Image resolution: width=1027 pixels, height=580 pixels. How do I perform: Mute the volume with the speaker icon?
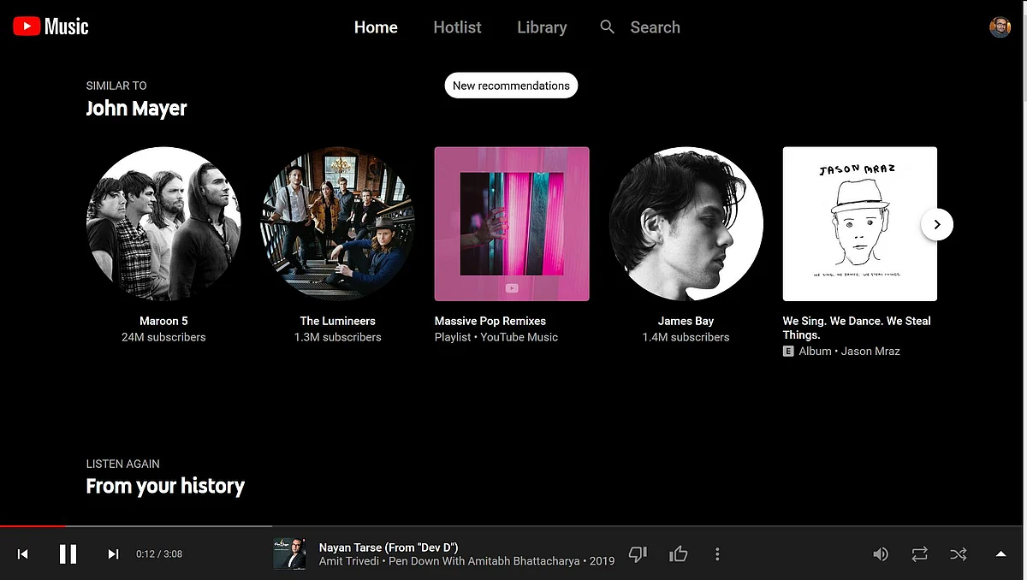coord(881,554)
